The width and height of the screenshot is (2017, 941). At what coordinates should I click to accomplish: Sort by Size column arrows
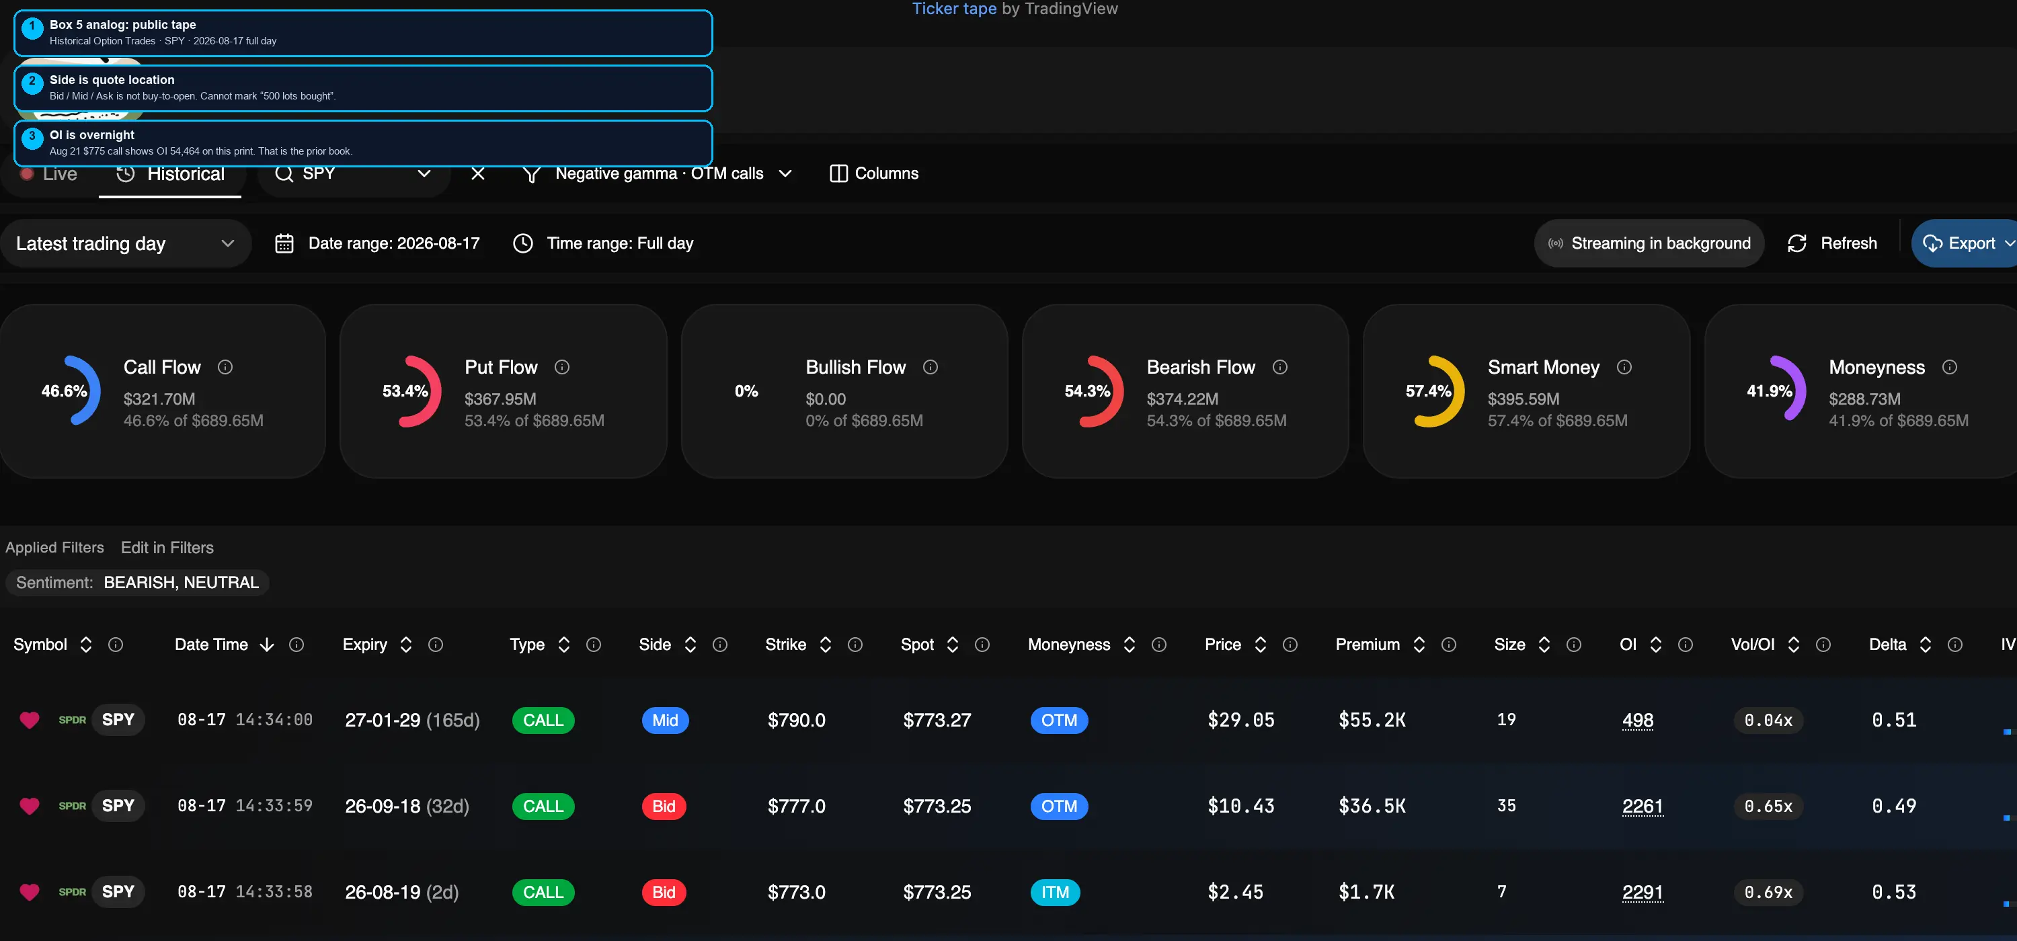tap(1544, 645)
